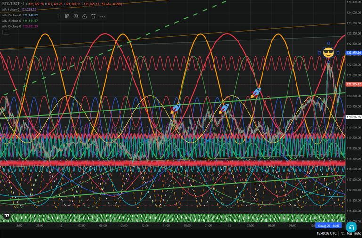Screen dimensions: 362x238
Task: Open the three-dots more menu in floating toolbar
Action: 102,16
